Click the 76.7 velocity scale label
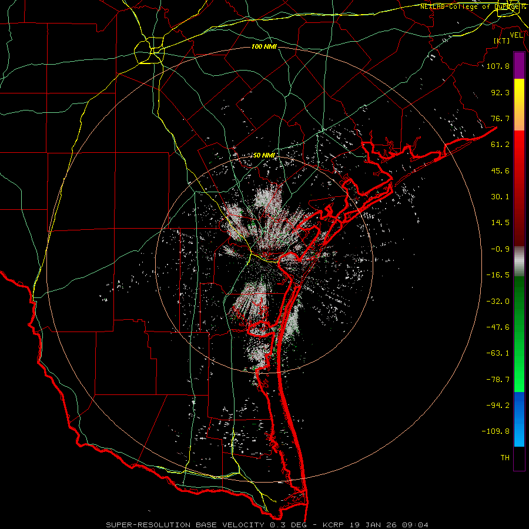Image resolution: width=529 pixels, height=529 pixels. tap(500, 118)
